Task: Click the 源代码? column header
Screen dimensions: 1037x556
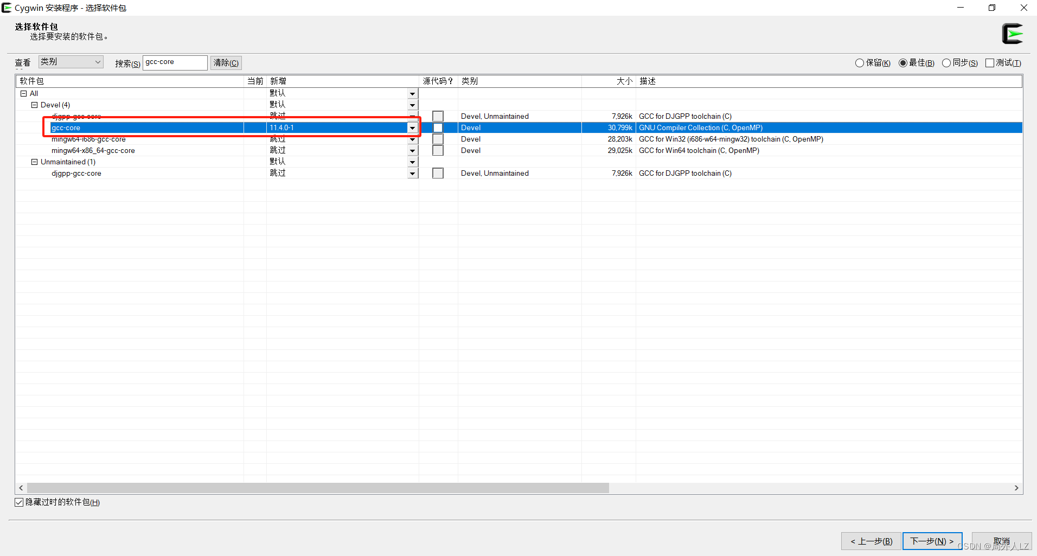Action: (x=438, y=81)
